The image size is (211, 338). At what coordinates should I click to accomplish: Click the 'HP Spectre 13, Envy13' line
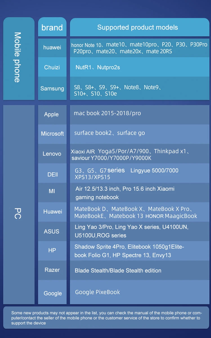[123, 255]
